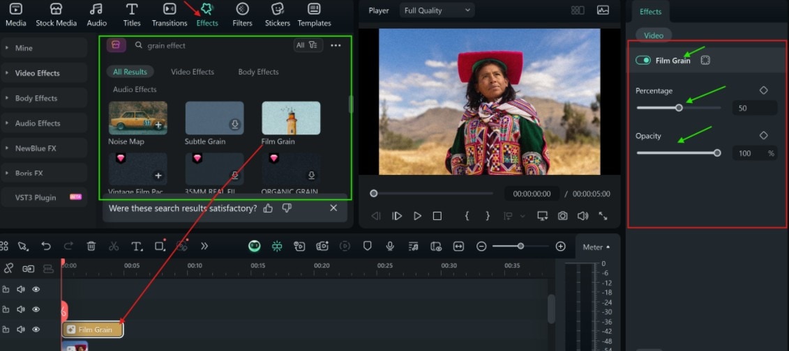Open the green AI assistant robot icon

coord(255,246)
